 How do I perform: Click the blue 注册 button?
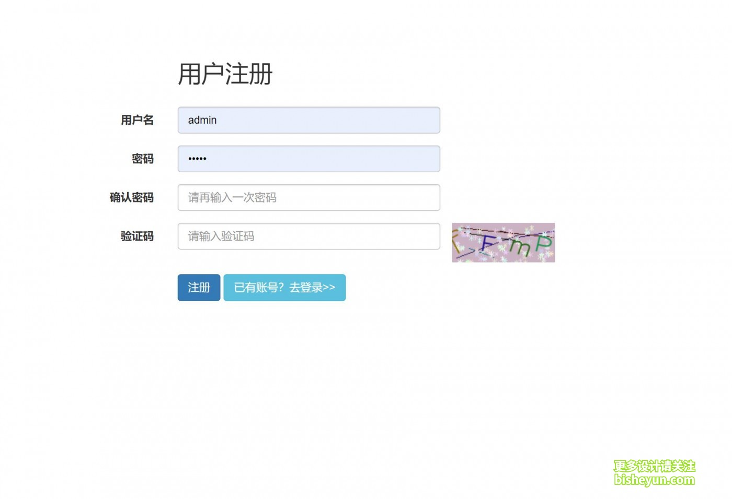pyautogui.click(x=199, y=288)
